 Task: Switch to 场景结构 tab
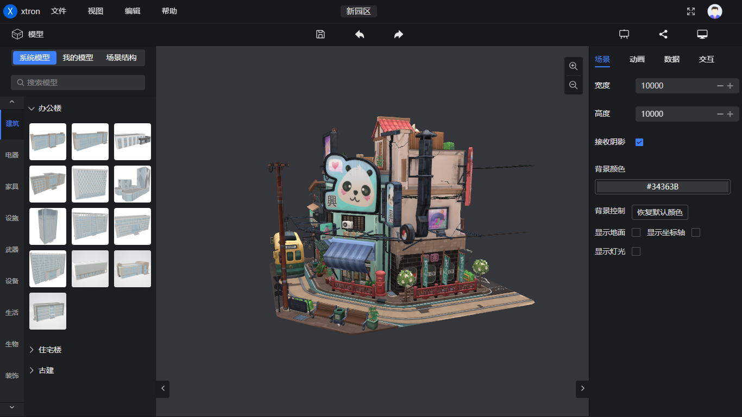[121, 58]
